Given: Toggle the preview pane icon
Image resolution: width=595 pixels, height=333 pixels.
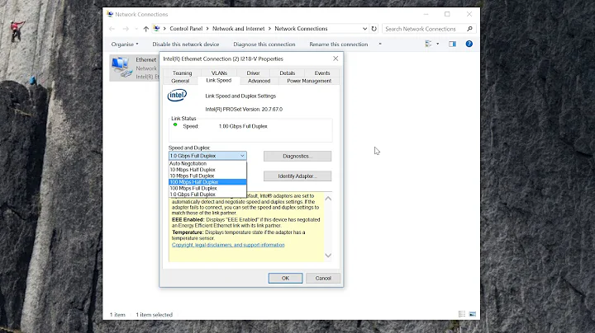Looking at the screenshot, I should pos(452,44).
